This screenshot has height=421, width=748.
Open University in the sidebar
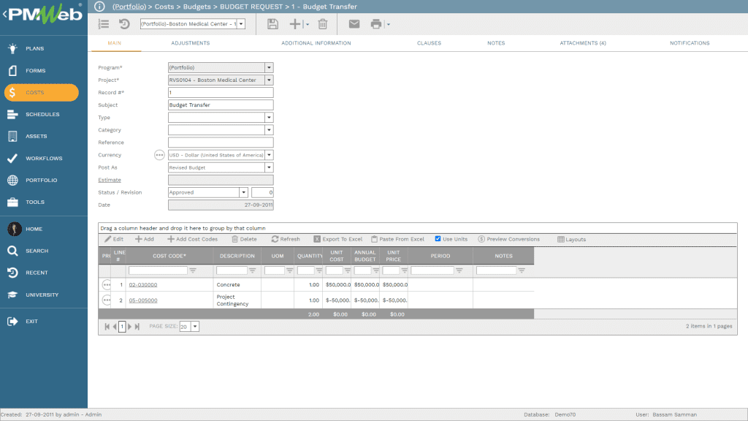(x=43, y=295)
